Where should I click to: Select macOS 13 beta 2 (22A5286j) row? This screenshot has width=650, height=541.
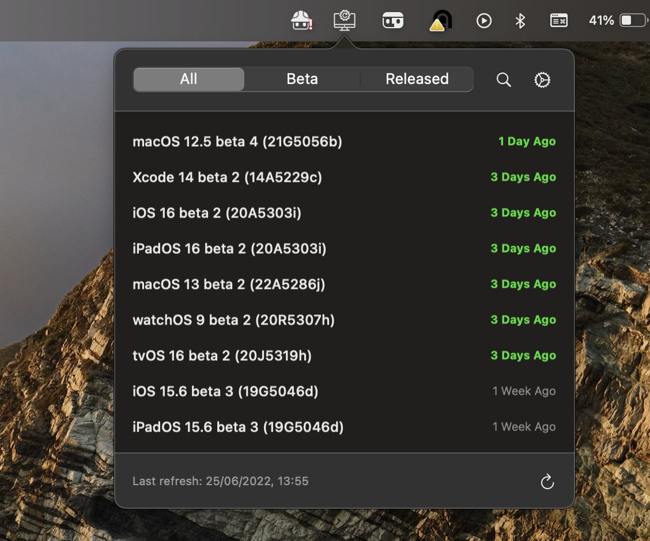pos(344,284)
